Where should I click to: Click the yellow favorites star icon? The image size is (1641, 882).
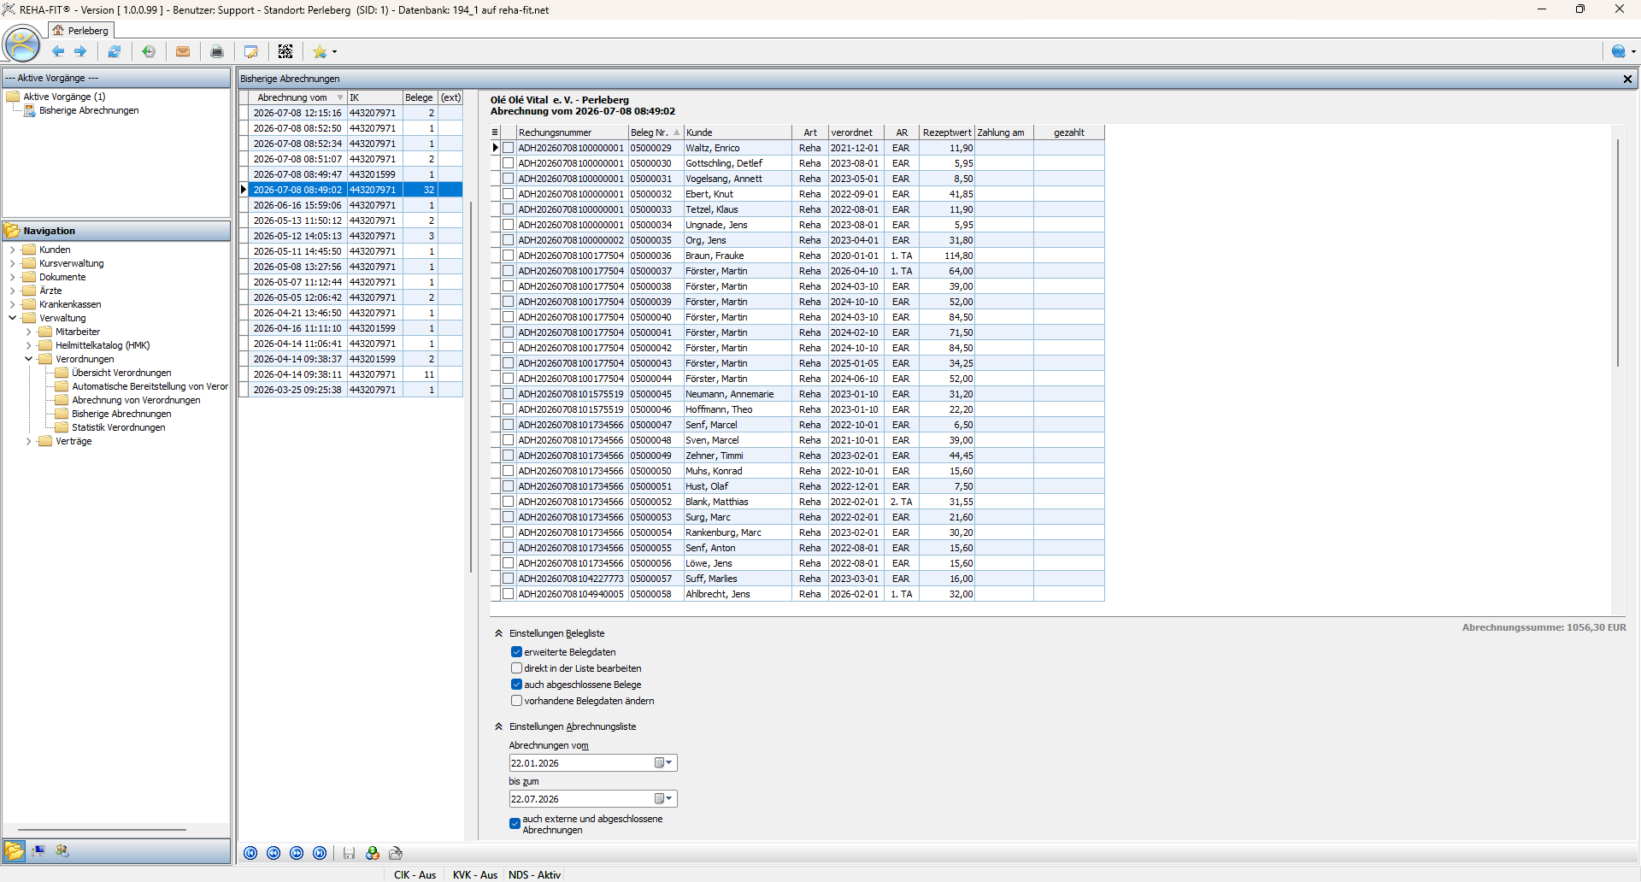[x=319, y=51]
